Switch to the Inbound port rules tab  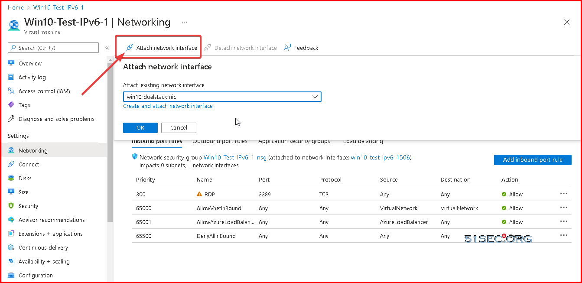tap(157, 141)
